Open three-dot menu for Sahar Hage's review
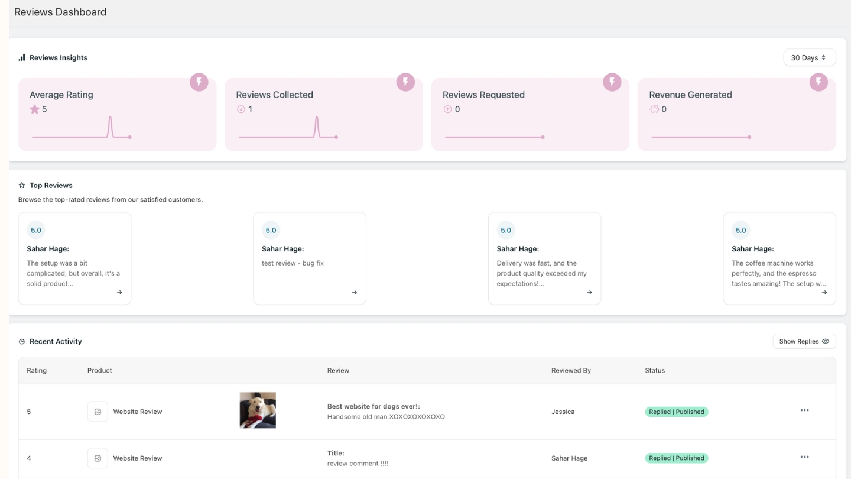The image size is (851, 479). click(804, 457)
